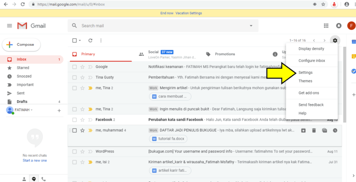Toggle importance marker on Mengirim artikel email
Image resolution: width=356 pixels, height=182 pixels.
90,88
